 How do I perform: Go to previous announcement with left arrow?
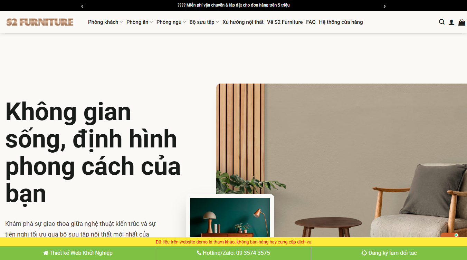[x=82, y=6]
